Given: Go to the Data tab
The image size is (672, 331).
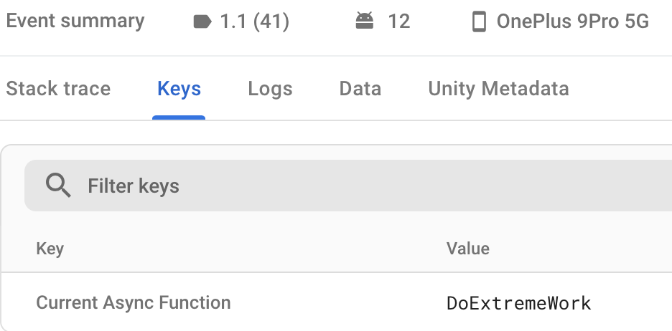Looking at the screenshot, I should tap(360, 89).
